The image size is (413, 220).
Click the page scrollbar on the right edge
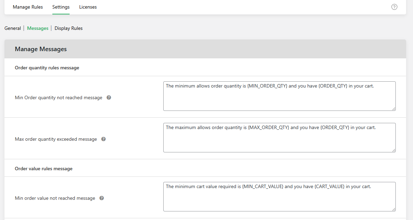tap(411, 110)
